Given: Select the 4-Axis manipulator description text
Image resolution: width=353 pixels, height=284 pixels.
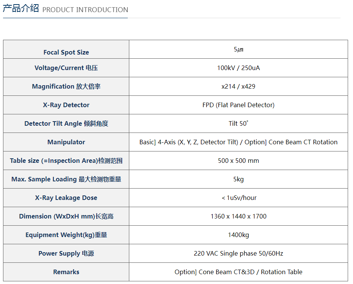Looking at the screenshot, I should (x=238, y=142).
